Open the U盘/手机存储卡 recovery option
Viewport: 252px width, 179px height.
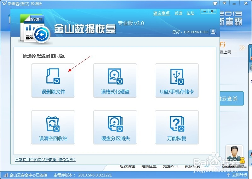(177, 80)
